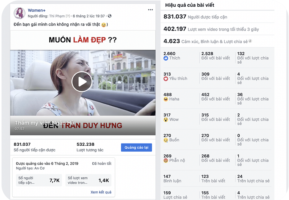Click the Yêu thích heart reaction icon
The width and height of the screenshot is (289, 200).
pos(166,79)
